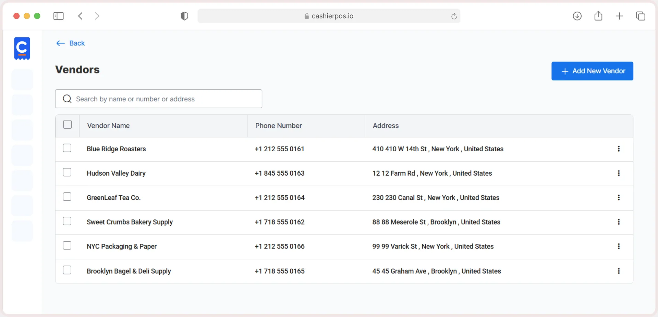Screen dimensions: 658x317
Task: Check the NYC Packaging & Paper checkbox
Action: 67,245
